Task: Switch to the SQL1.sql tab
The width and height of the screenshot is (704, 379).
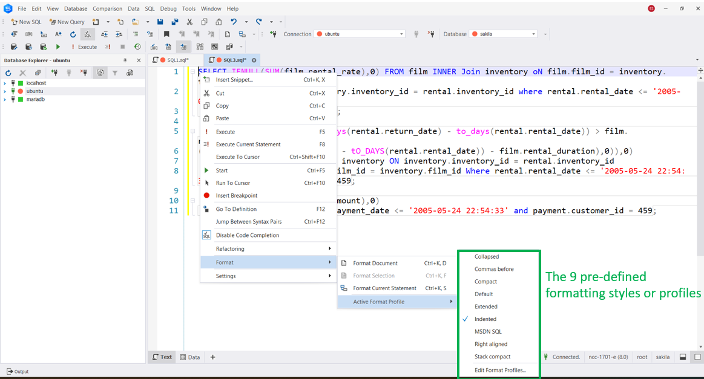Action: tap(177, 60)
